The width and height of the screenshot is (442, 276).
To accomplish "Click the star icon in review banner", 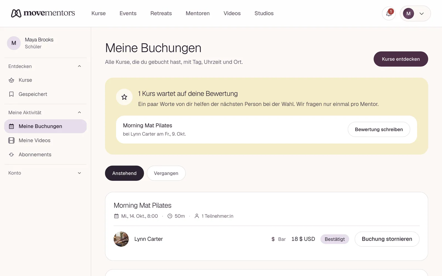I will pos(124,97).
